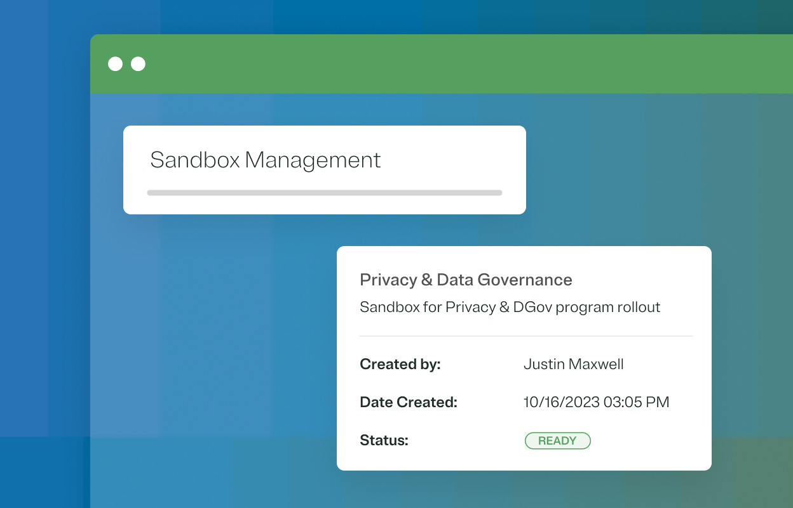
Task: Click the Date Created label
Action: (408, 402)
